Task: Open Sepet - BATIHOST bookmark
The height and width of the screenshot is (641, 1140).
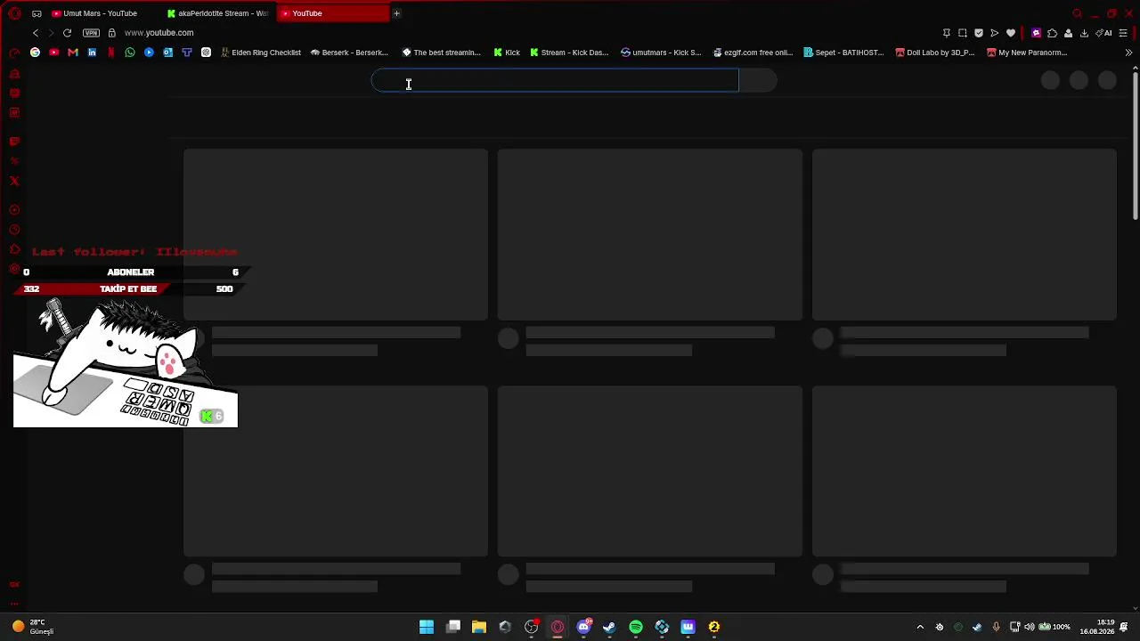Action: (x=844, y=53)
